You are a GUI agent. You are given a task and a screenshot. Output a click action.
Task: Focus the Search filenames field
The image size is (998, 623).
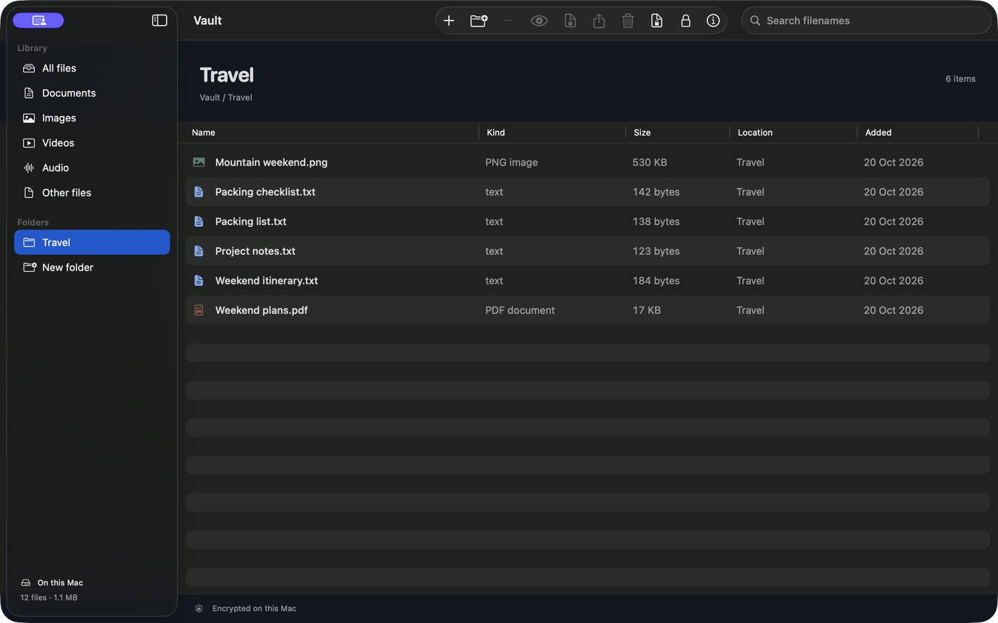(866, 21)
